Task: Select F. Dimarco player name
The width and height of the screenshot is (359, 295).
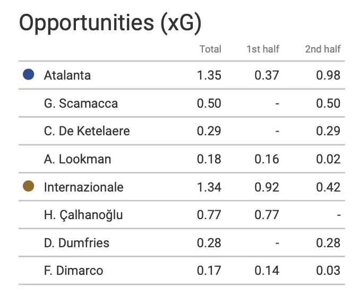Action: coord(73,271)
